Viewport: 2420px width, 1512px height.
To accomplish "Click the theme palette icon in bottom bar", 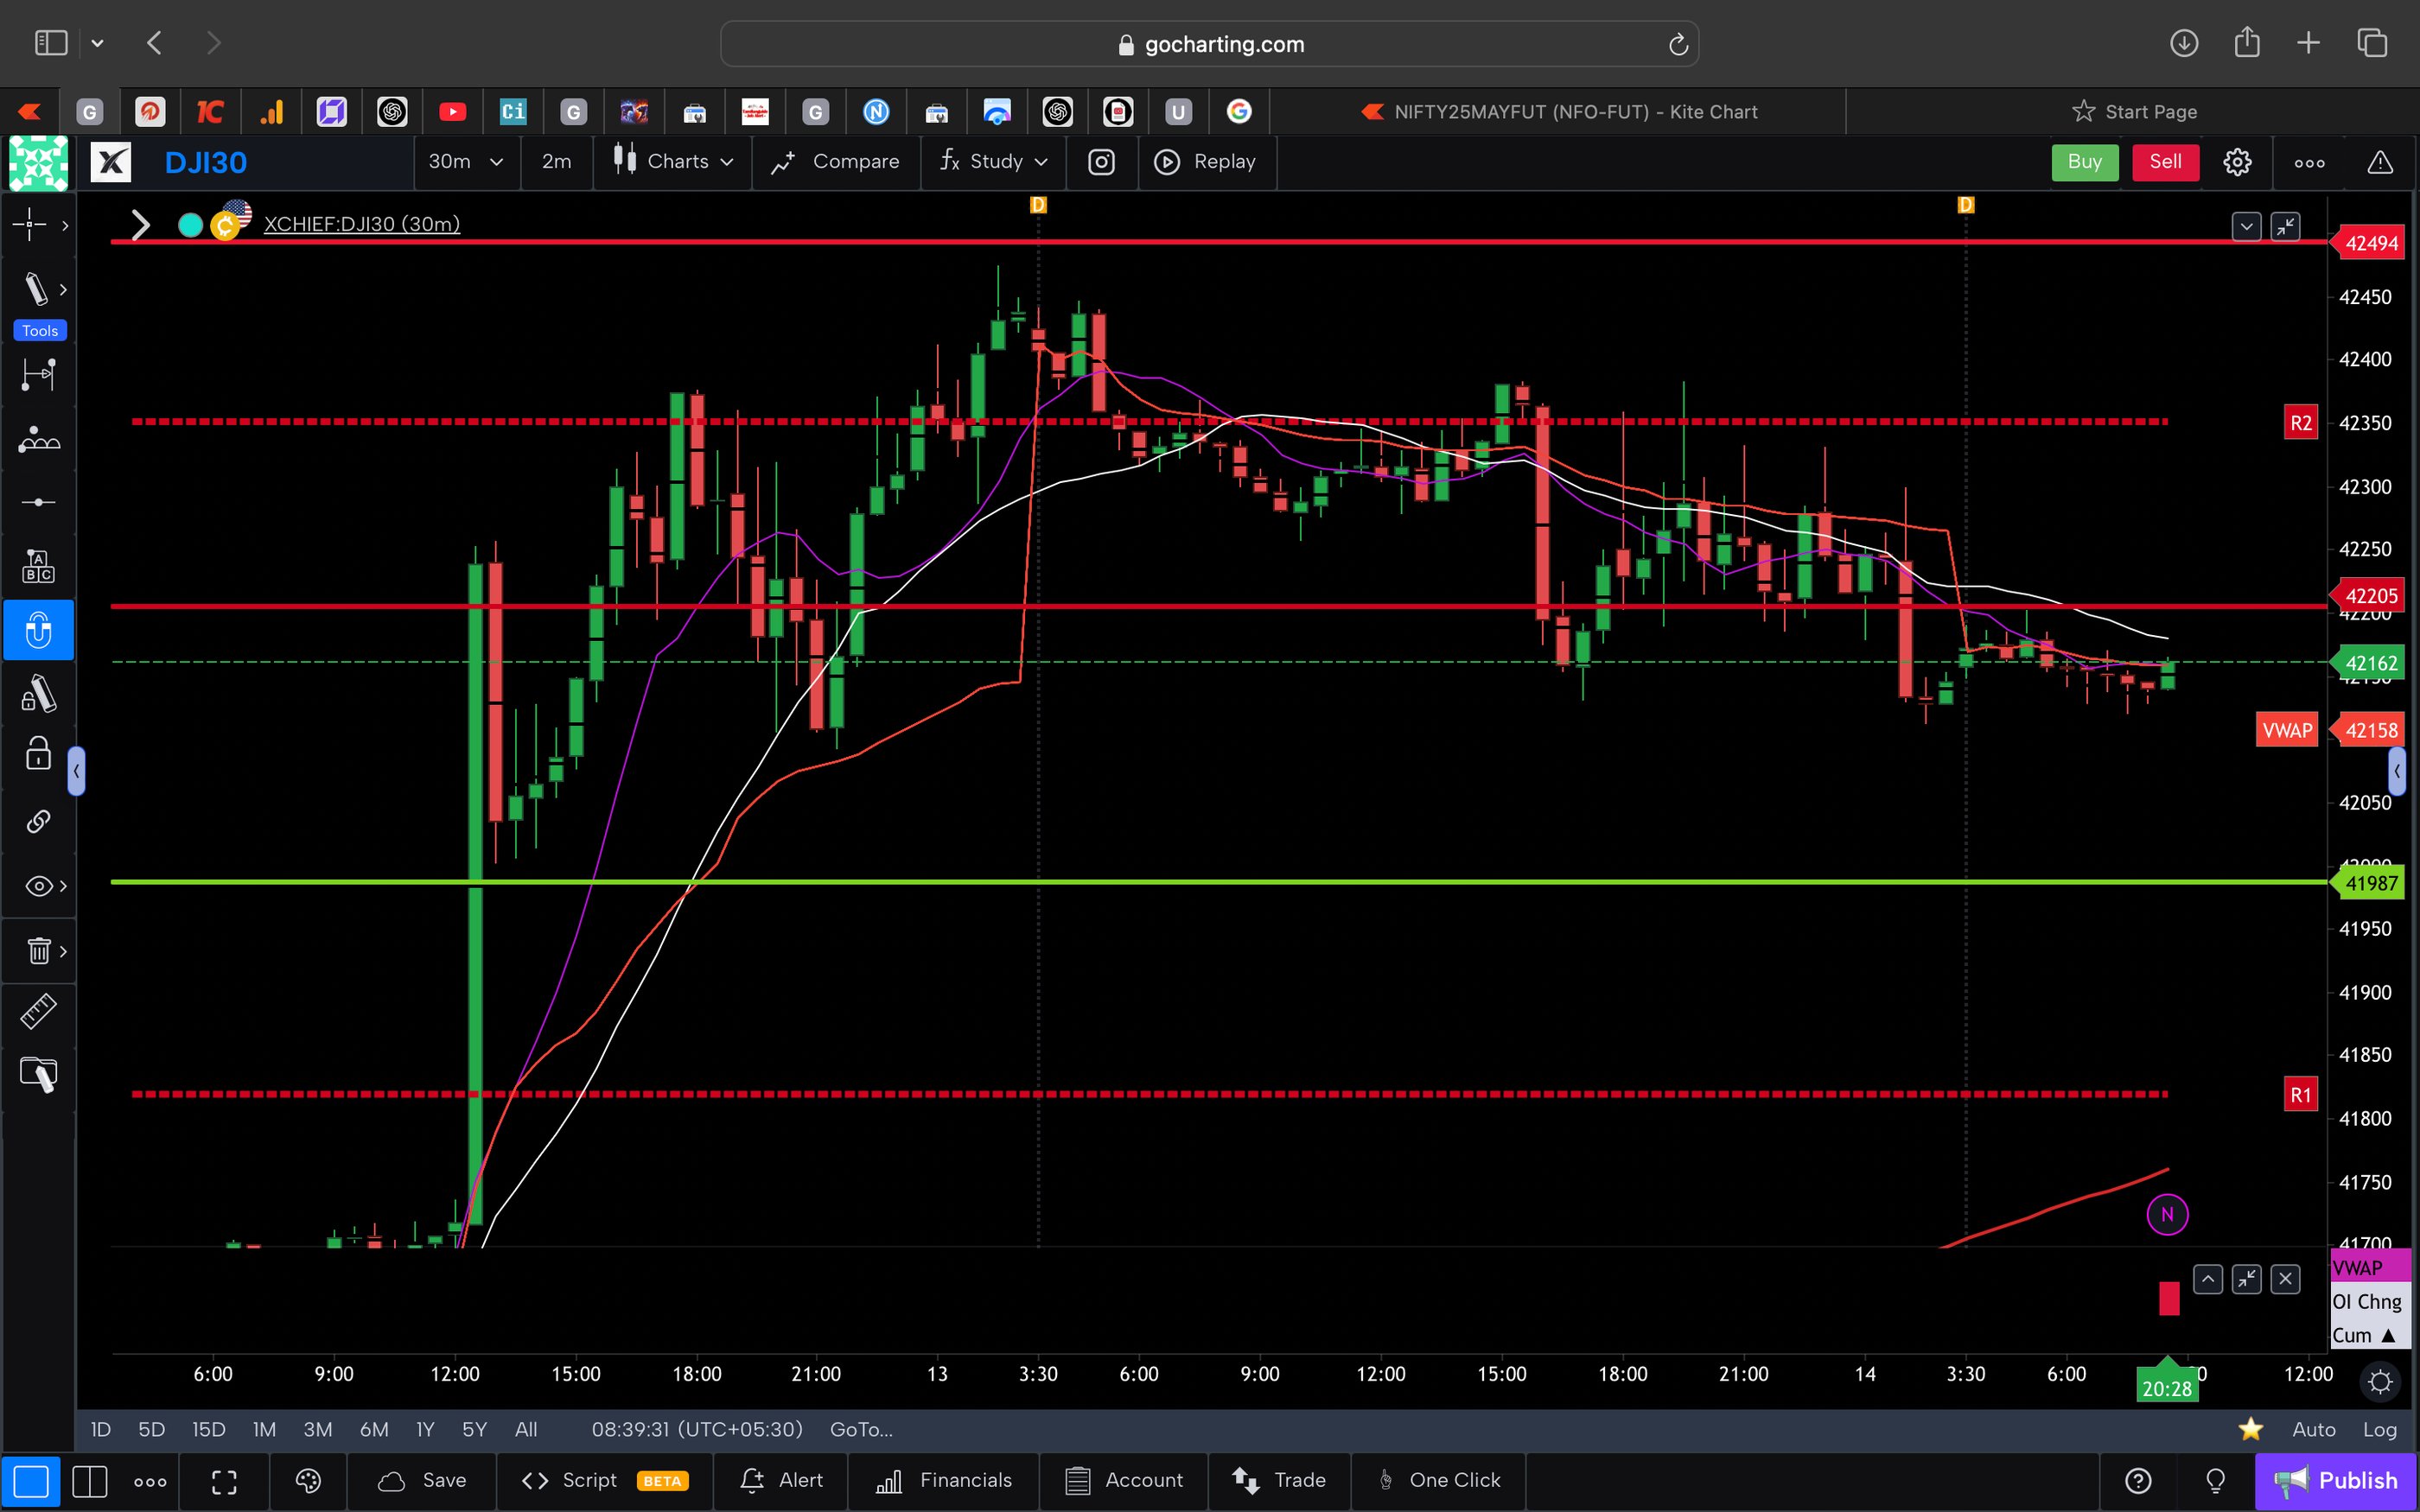I will (307, 1481).
